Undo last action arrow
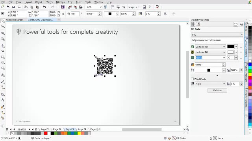The image size is (252, 141). (x=44, y=7)
